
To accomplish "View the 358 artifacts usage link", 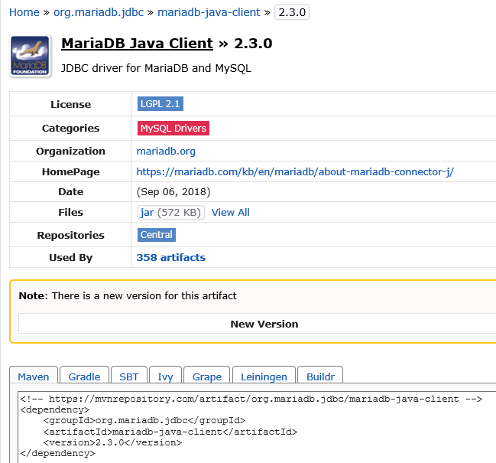I will [171, 257].
